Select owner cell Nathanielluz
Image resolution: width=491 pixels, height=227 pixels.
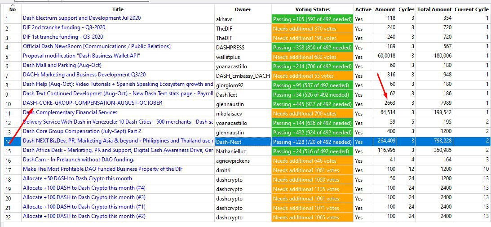[243, 151]
